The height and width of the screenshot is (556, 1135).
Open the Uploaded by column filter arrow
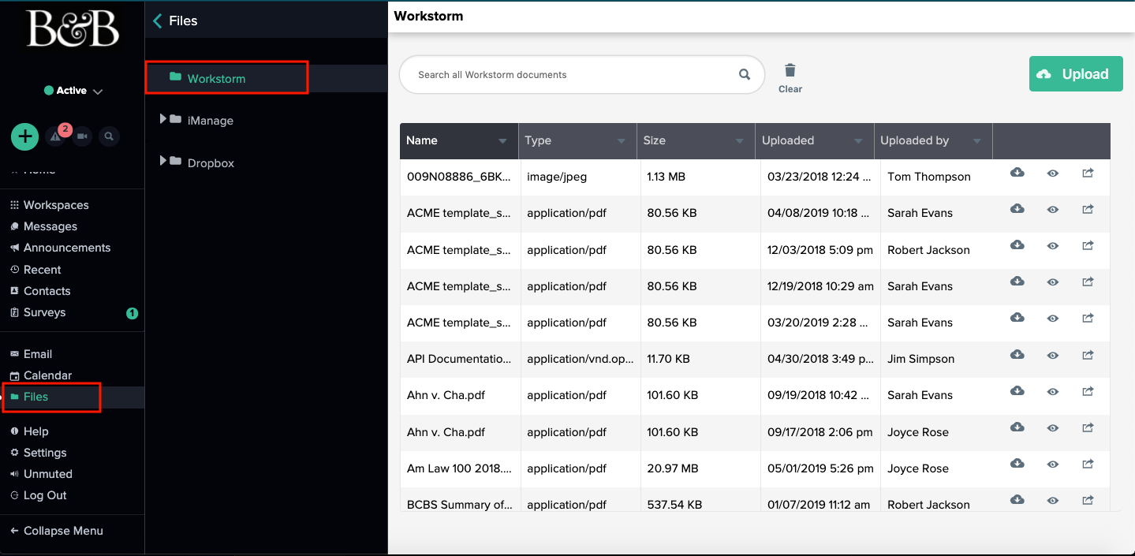977,141
